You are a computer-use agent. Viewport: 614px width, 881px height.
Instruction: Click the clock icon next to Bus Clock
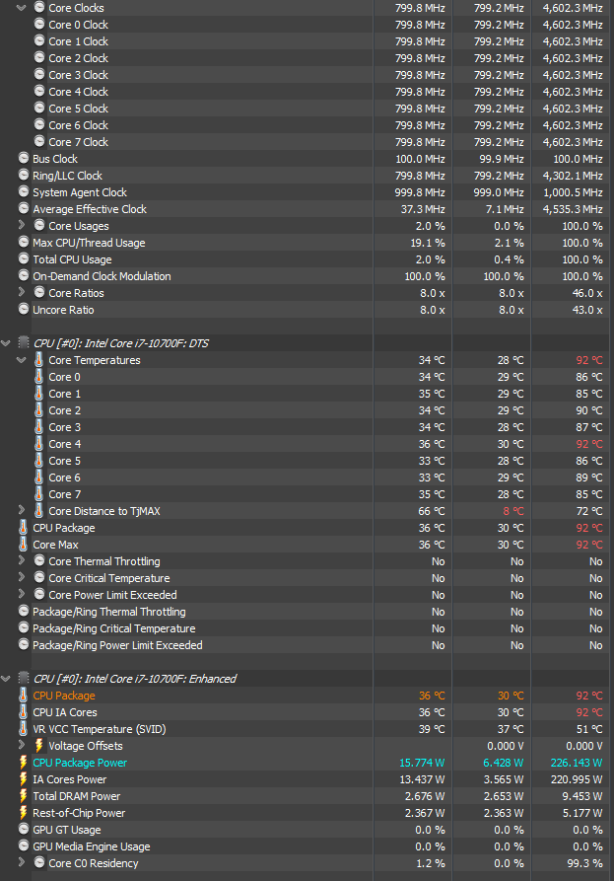coord(24,159)
